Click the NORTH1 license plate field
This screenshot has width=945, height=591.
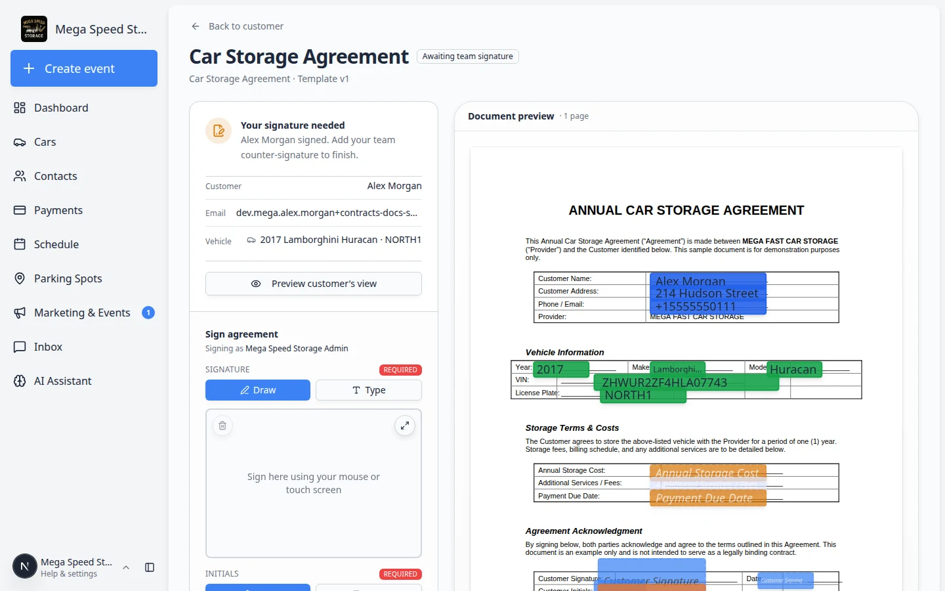click(643, 395)
